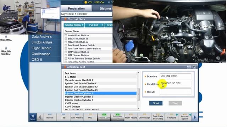The image size is (227, 127).
Task: Open Flight Record from bottom toolbar
Action: [x=131, y=117]
